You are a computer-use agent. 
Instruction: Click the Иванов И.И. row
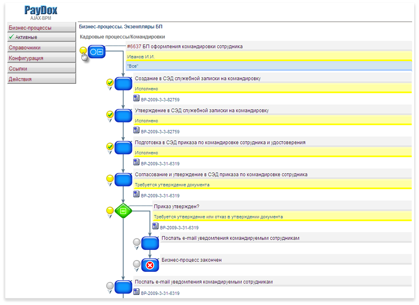point(269,57)
